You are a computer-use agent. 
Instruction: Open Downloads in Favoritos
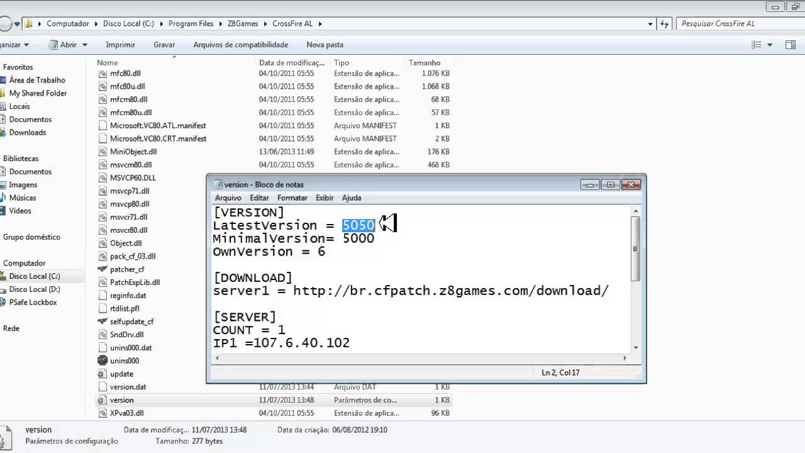(x=28, y=133)
